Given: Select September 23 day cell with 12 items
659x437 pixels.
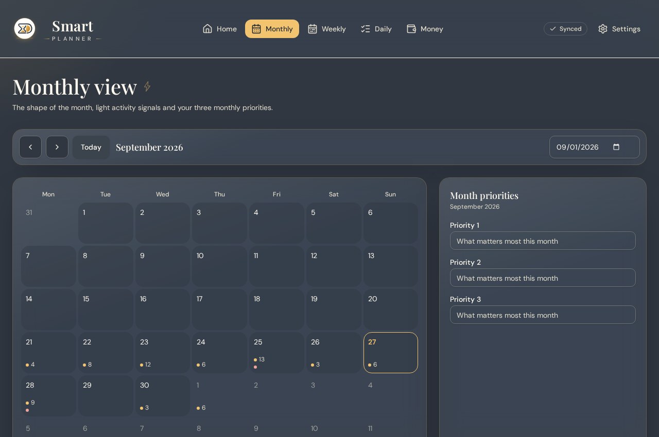Looking at the screenshot, I should pyautogui.click(x=163, y=353).
